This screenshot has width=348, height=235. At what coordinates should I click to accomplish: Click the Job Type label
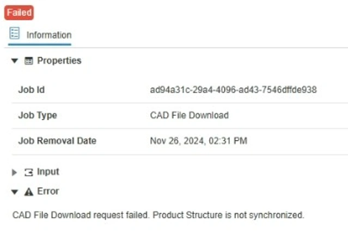38,115
